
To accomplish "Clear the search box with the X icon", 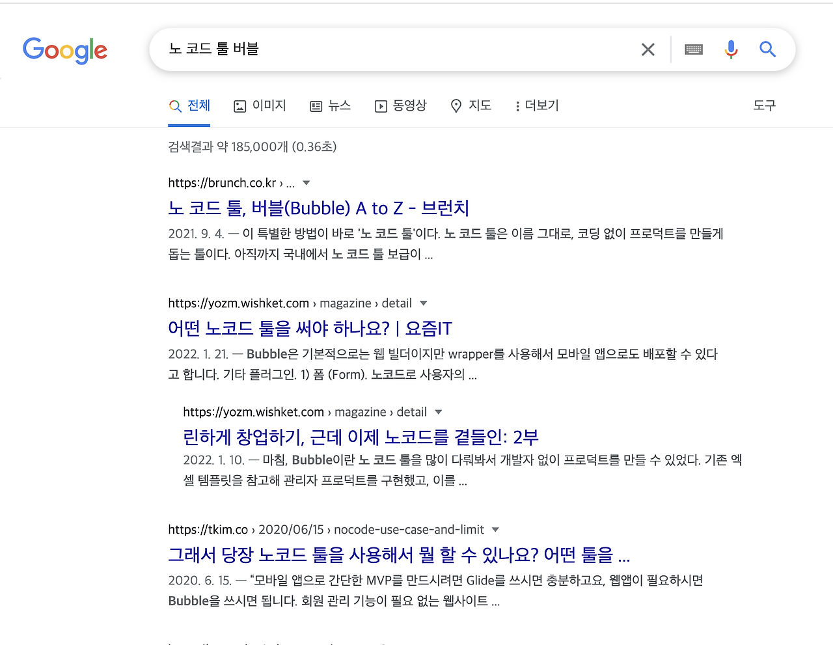I will [x=648, y=49].
